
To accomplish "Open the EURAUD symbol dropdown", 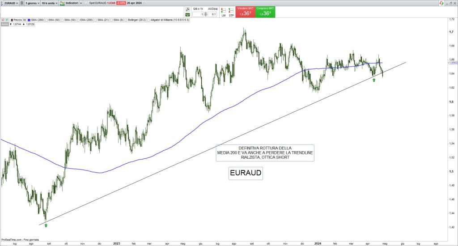I will 10,3.
